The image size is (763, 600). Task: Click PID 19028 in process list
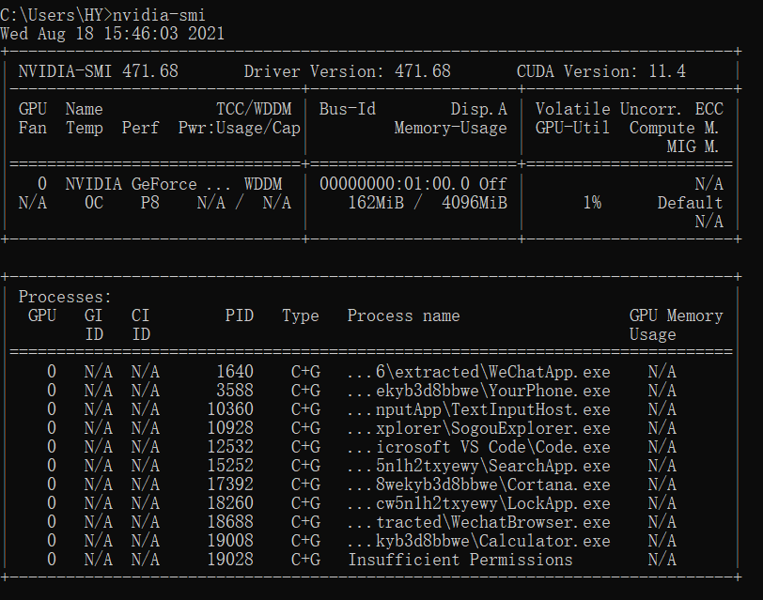(230, 560)
